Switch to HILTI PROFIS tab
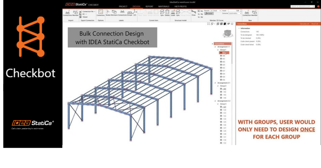The height and width of the screenshot is (168, 321). point(181,6)
